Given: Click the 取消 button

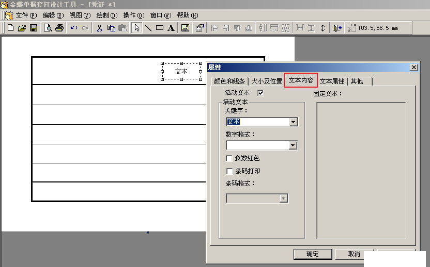Looking at the screenshot, I should (x=354, y=254).
